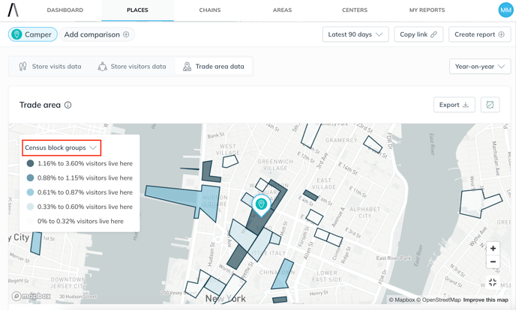Viewport: 516px width, 310px height.
Task: Click the Camper location pin on map
Action: coord(261,204)
